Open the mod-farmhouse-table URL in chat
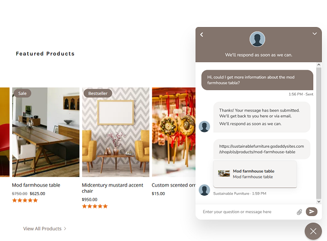Image resolution: width=327 pixels, height=241 pixels. (261, 149)
